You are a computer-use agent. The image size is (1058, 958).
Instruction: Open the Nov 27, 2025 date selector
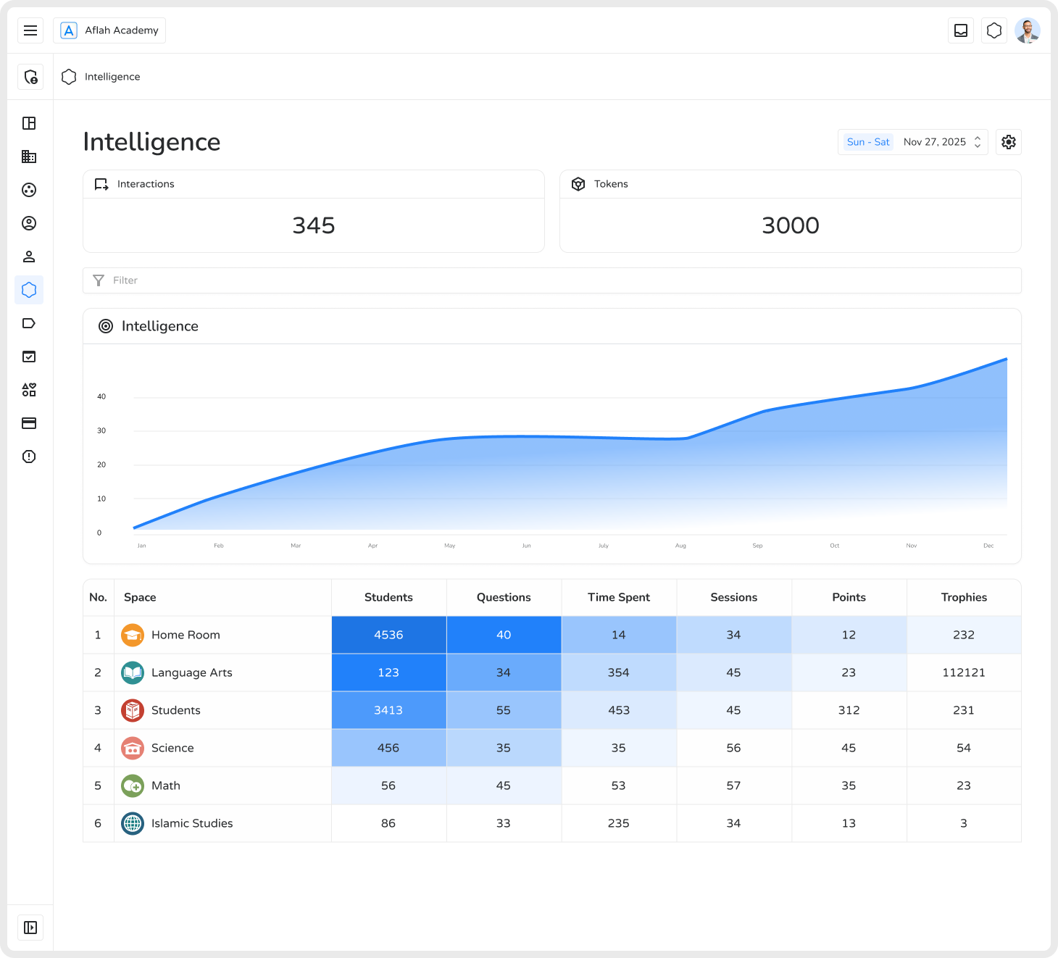[935, 141]
